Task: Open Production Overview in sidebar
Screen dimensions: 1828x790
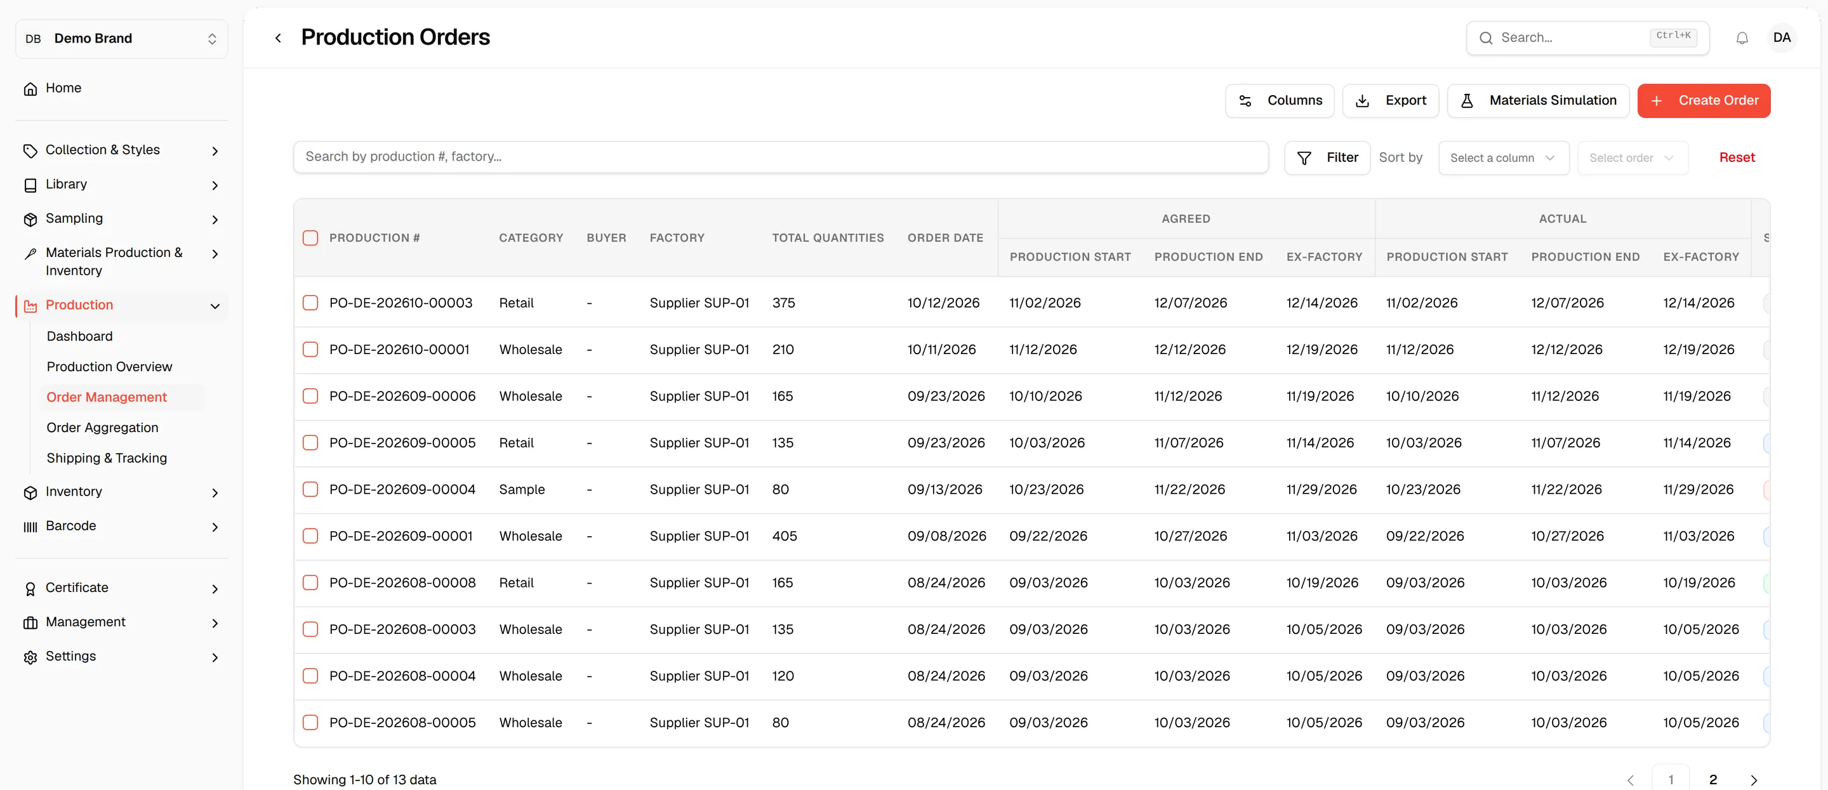Action: 109,367
